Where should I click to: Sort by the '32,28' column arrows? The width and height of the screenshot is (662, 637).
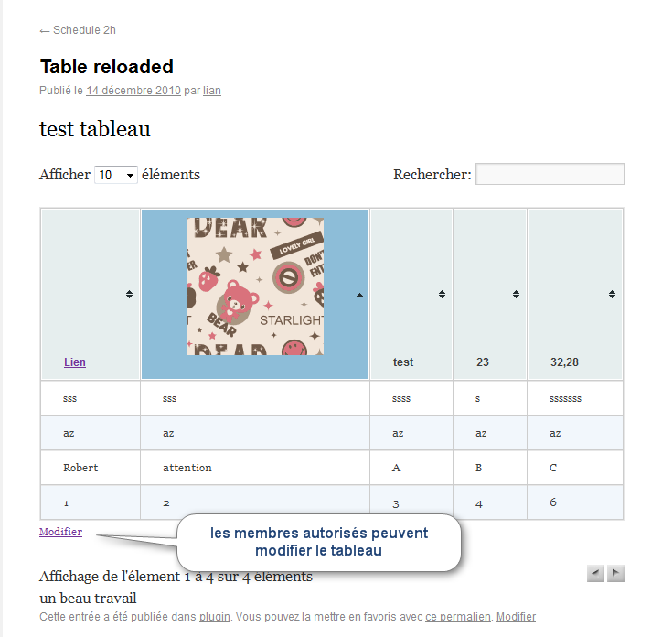pos(613,294)
